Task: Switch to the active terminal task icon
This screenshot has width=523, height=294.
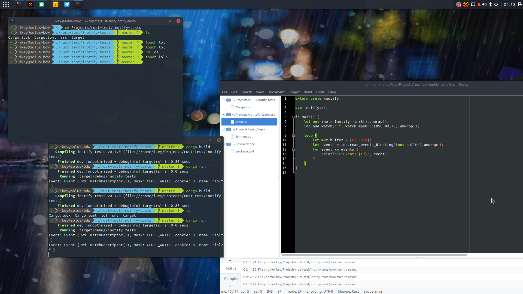Action: coord(78,4)
